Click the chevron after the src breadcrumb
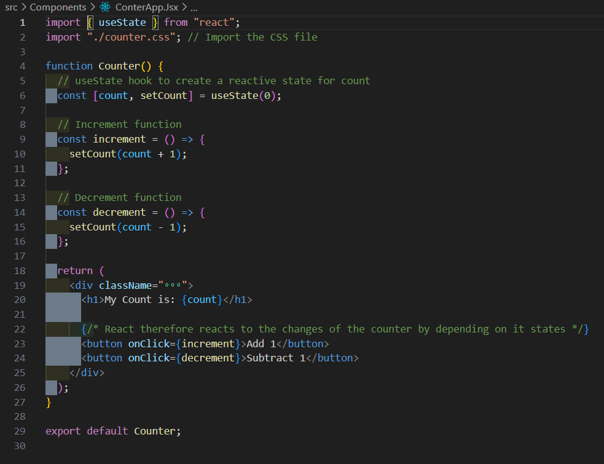The image size is (604, 464). coord(24,7)
